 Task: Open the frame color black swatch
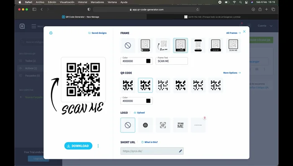click(148, 61)
